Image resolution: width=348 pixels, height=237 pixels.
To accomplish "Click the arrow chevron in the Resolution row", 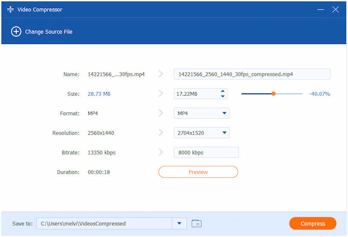I will [161, 133].
